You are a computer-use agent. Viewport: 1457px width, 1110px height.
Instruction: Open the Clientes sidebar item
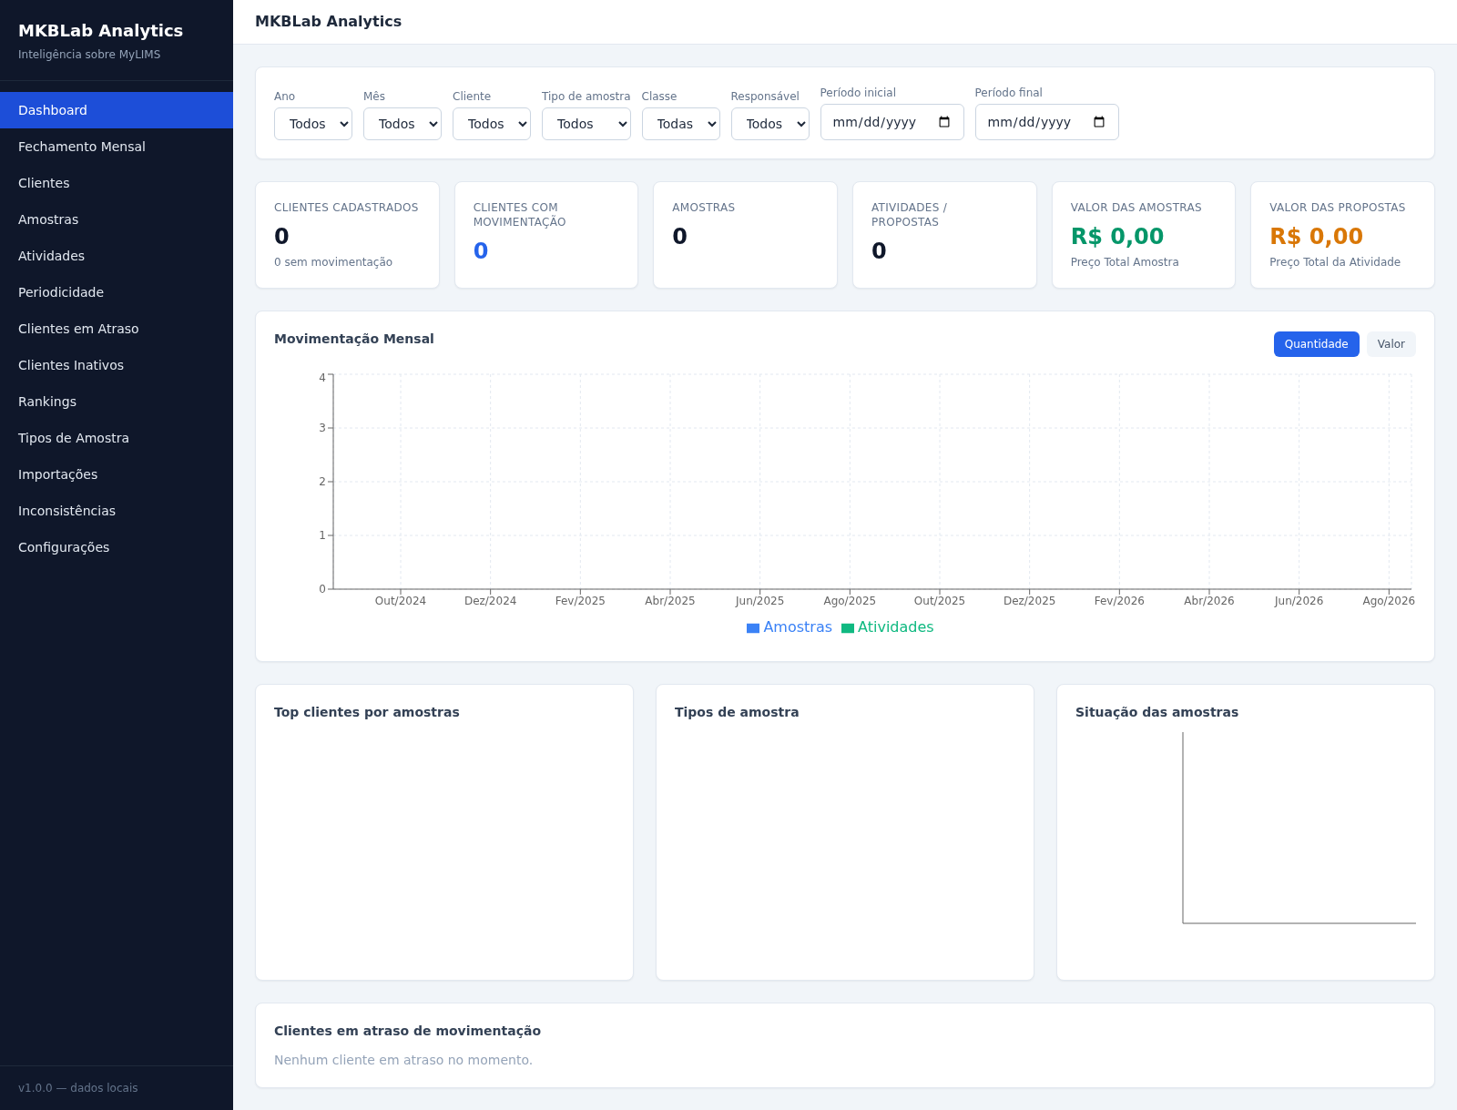click(117, 183)
